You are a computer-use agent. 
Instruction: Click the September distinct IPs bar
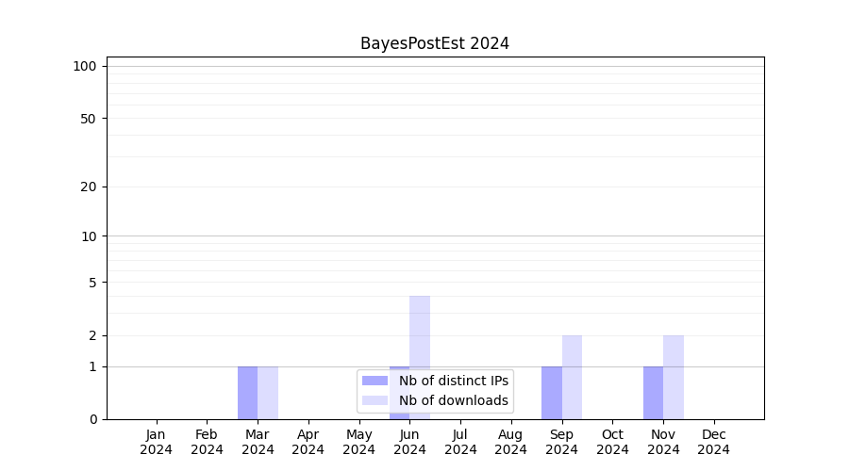click(552, 393)
